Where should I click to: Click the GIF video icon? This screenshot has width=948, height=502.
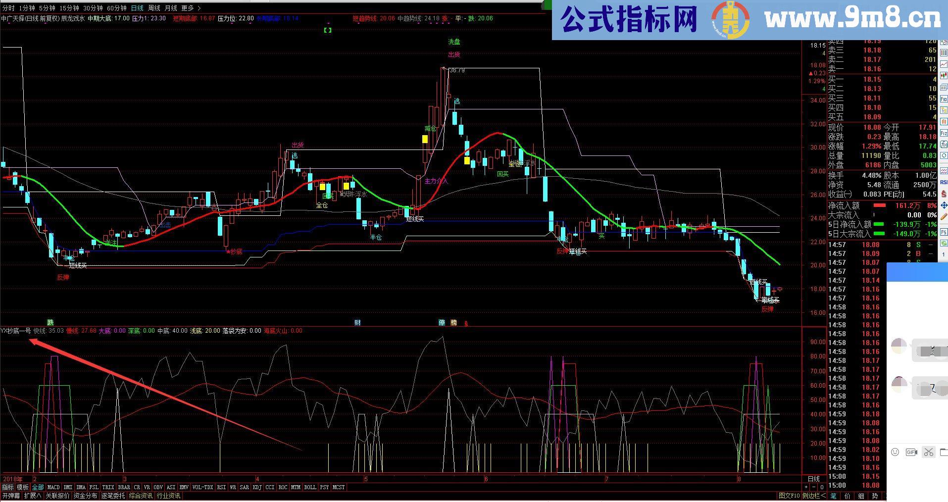click(911, 452)
